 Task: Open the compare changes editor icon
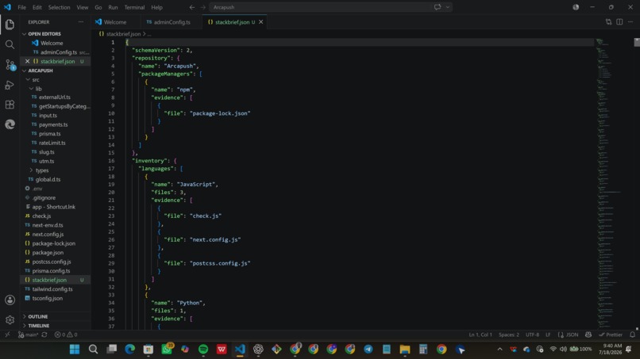(608, 22)
